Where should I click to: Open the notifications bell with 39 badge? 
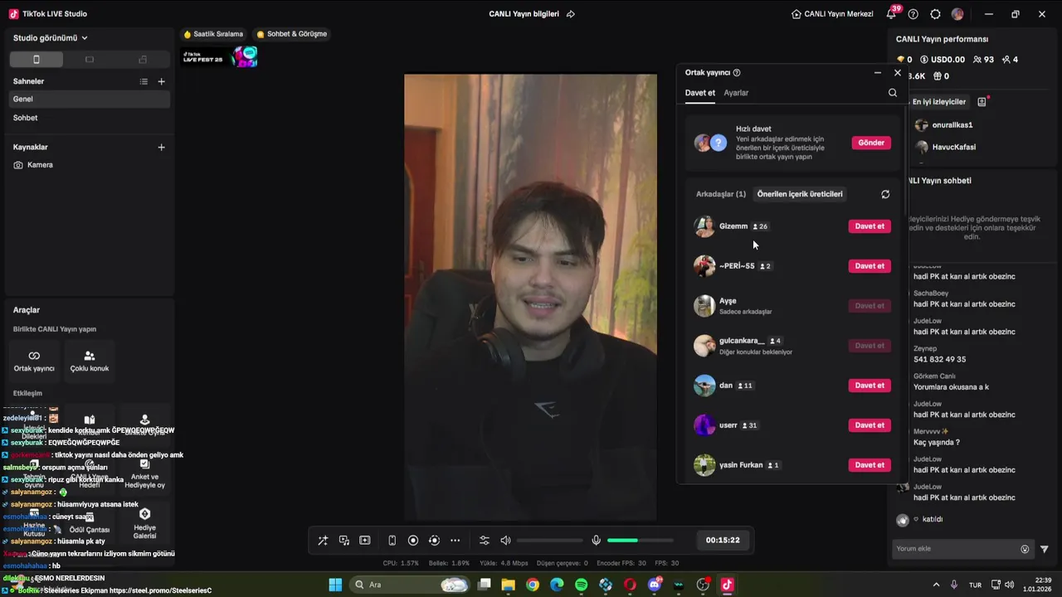(x=892, y=14)
